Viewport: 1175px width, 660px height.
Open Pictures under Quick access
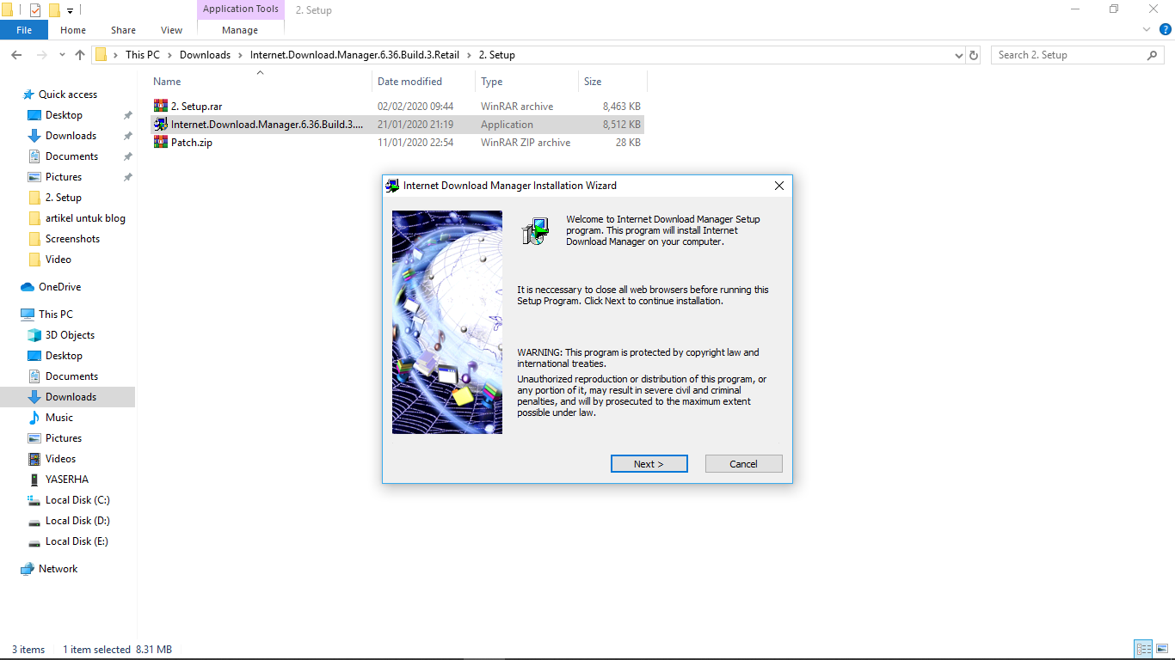tap(64, 177)
